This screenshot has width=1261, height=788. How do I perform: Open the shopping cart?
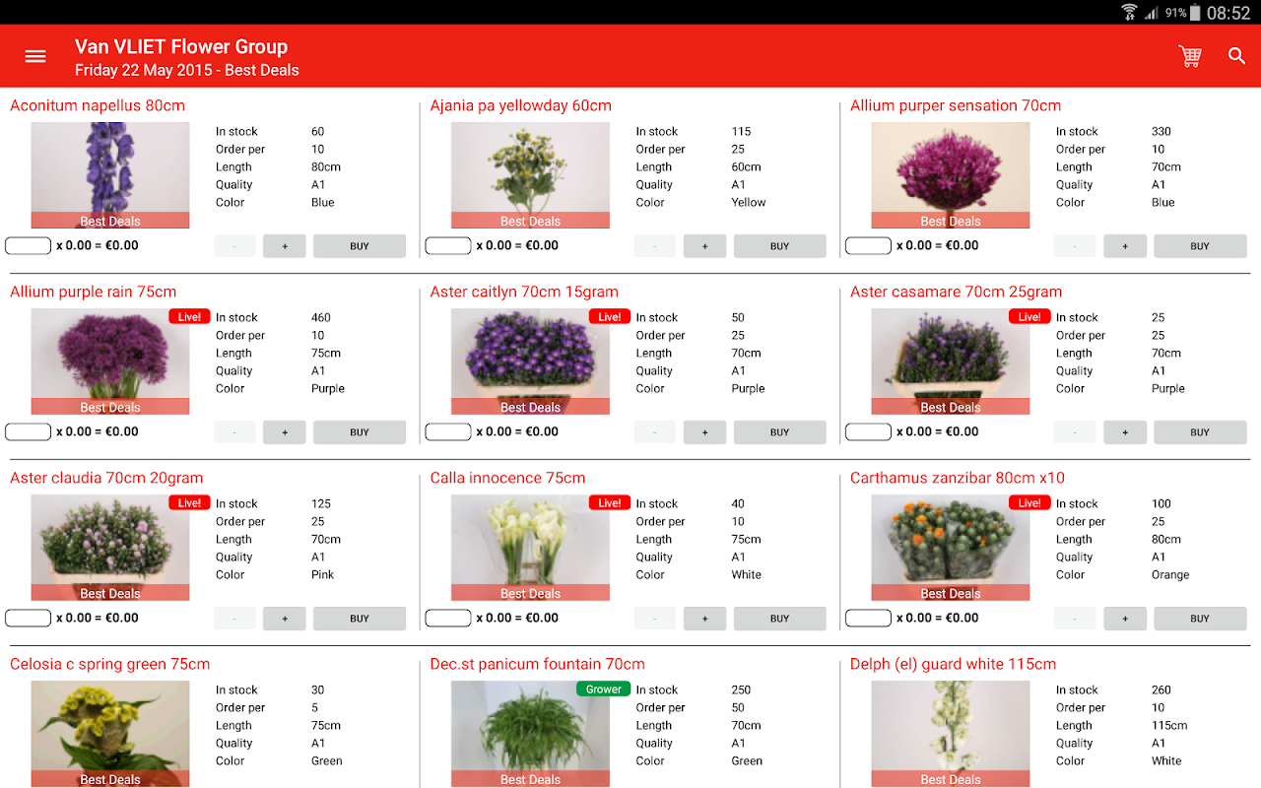click(x=1190, y=56)
